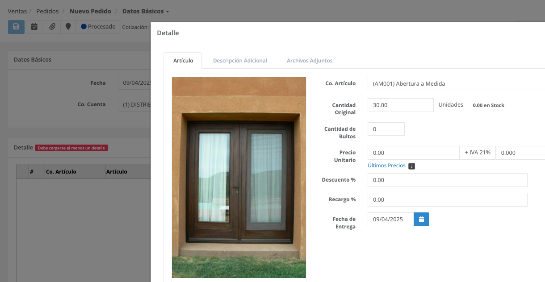The image size is (545, 282).
Task: Go to Ventas in the breadcrumb
Action: point(17,11)
